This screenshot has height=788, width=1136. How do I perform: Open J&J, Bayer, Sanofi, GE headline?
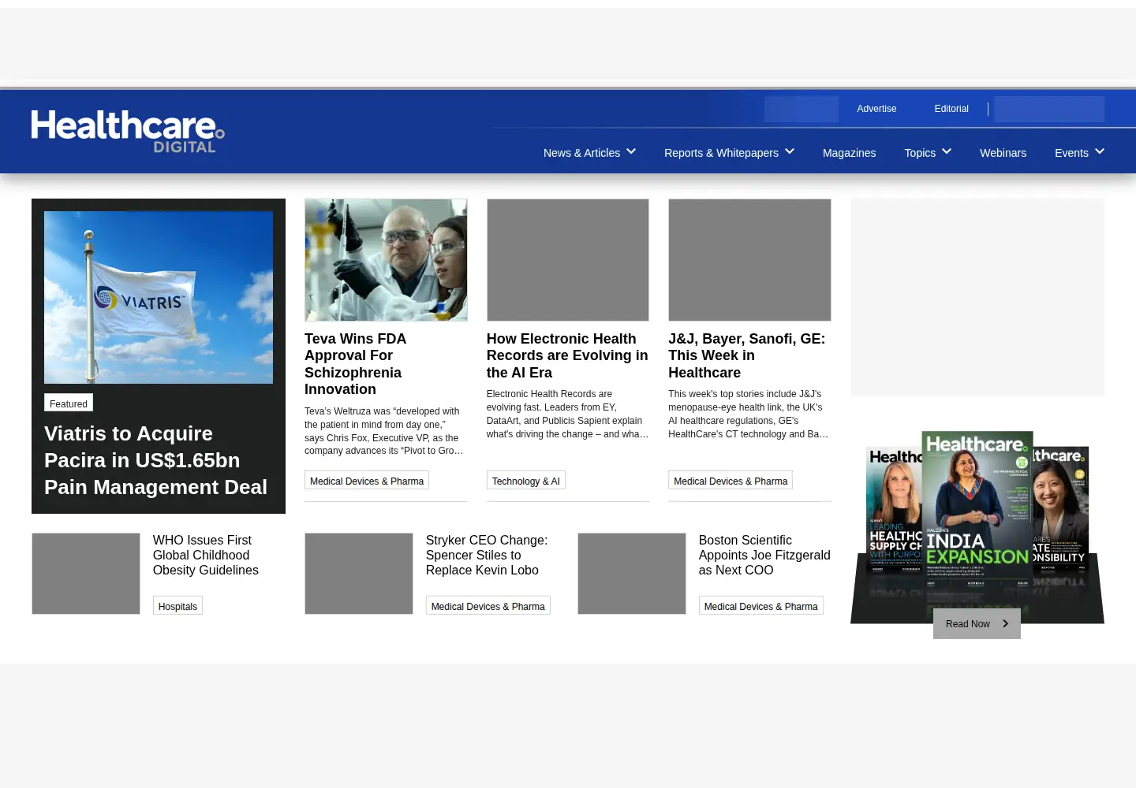[x=747, y=355]
